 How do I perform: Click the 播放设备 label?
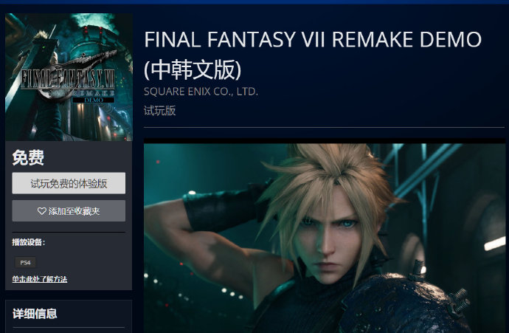(x=29, y=242)
